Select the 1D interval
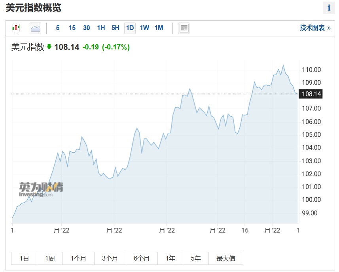This screenshot has height=272, width=339. pyautogui.click(x=130, y=28)
